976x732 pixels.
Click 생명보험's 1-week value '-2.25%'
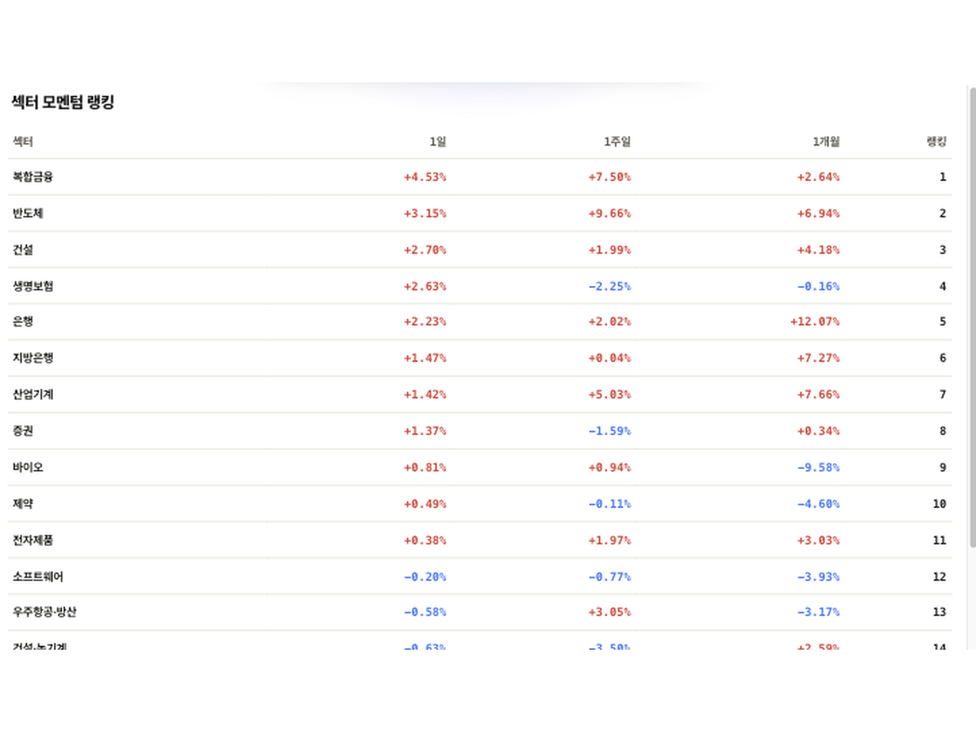(610, 286)
